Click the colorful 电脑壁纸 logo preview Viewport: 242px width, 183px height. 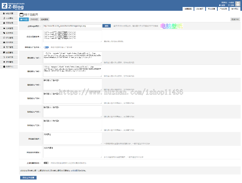172,26
